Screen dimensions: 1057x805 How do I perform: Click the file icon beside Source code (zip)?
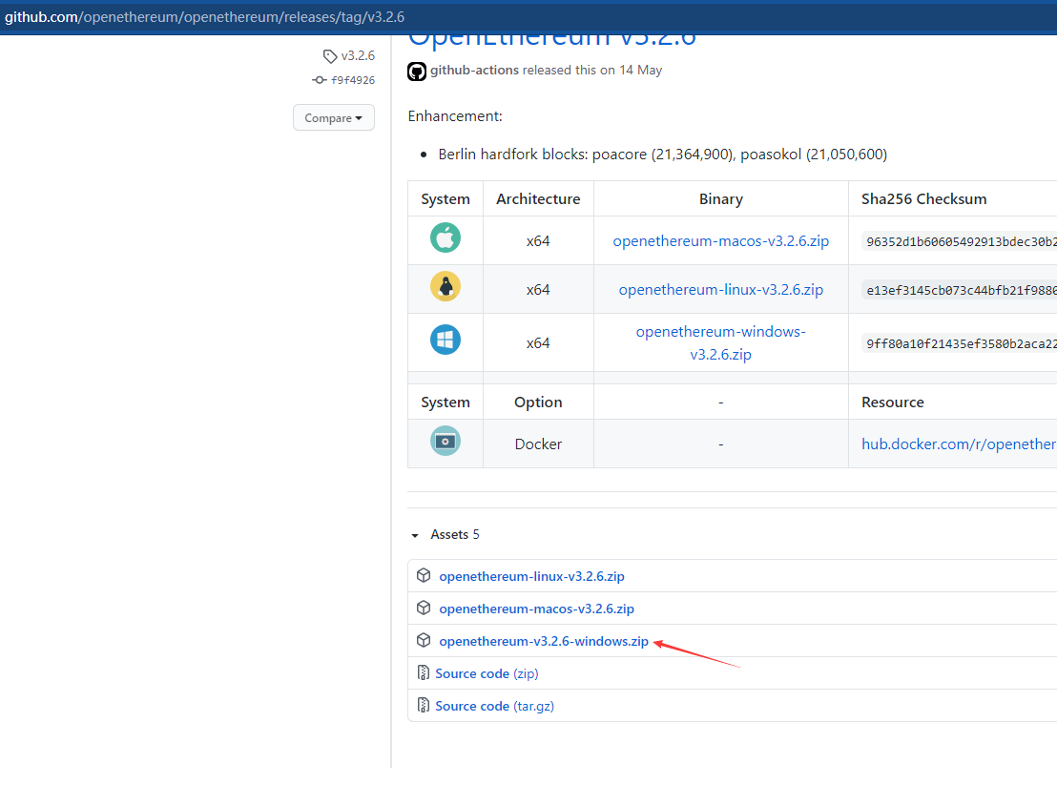424,673
